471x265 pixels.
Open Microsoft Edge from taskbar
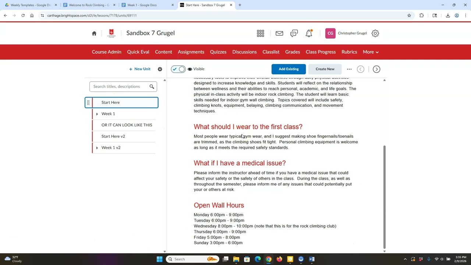click(x=258, y=259)
